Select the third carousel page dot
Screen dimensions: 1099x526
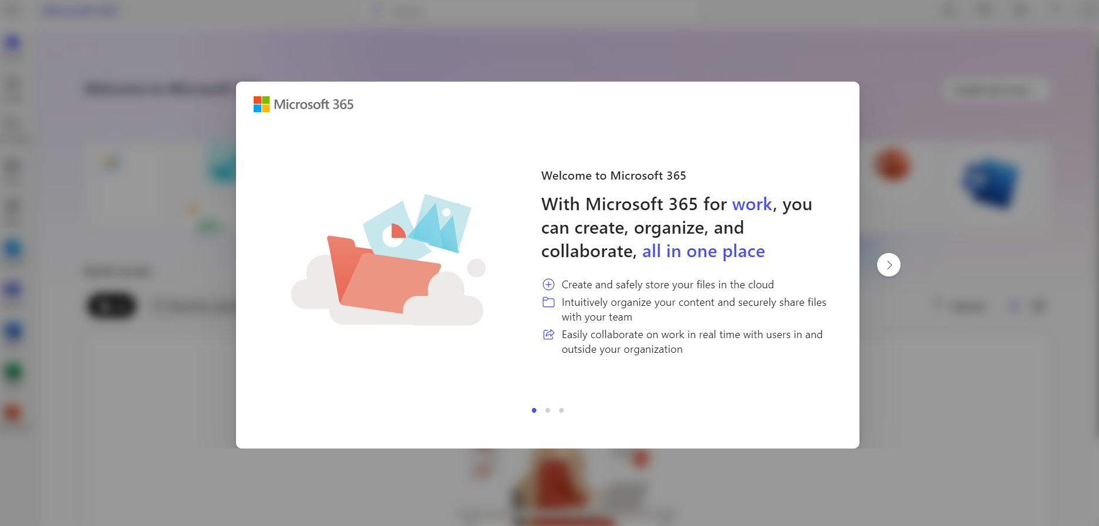561,410
